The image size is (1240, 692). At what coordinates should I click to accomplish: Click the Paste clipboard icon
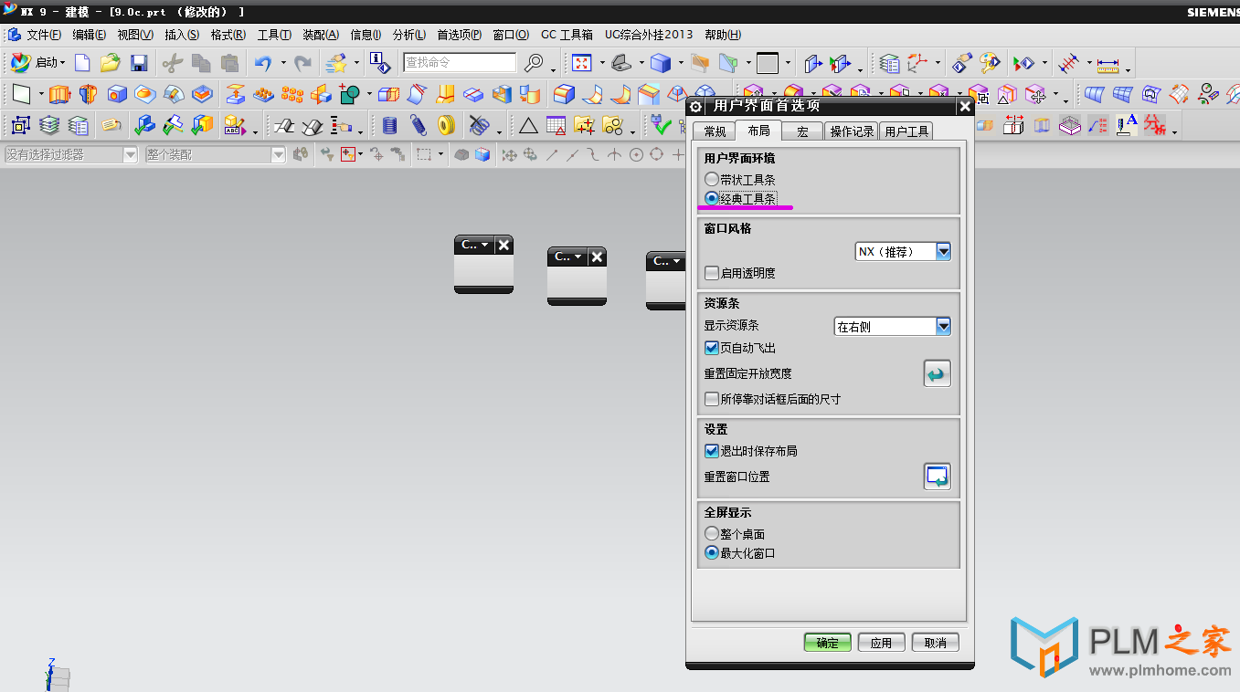[229, 63]
